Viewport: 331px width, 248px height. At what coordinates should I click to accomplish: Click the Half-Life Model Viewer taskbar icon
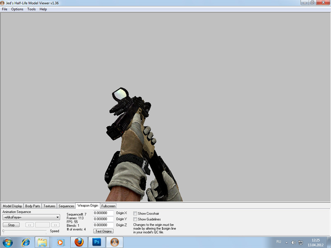click(115, 242)
